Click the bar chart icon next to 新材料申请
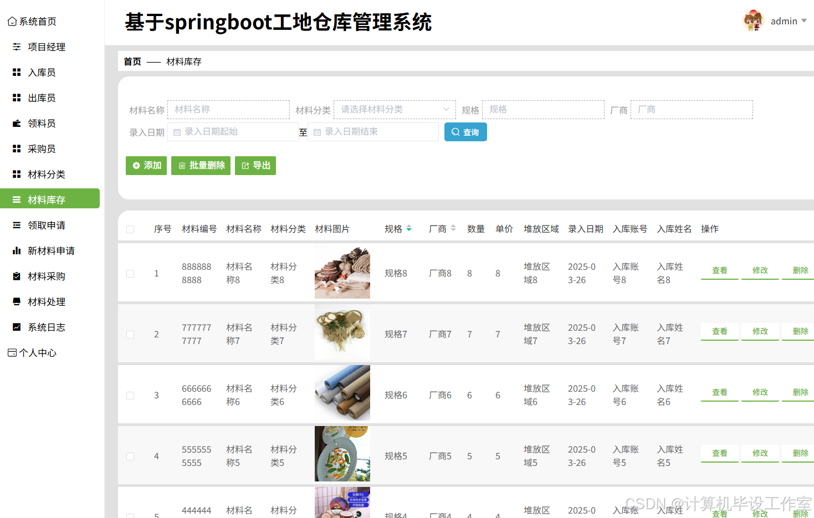This screenshot has height=518, width=814. [17, 251]
